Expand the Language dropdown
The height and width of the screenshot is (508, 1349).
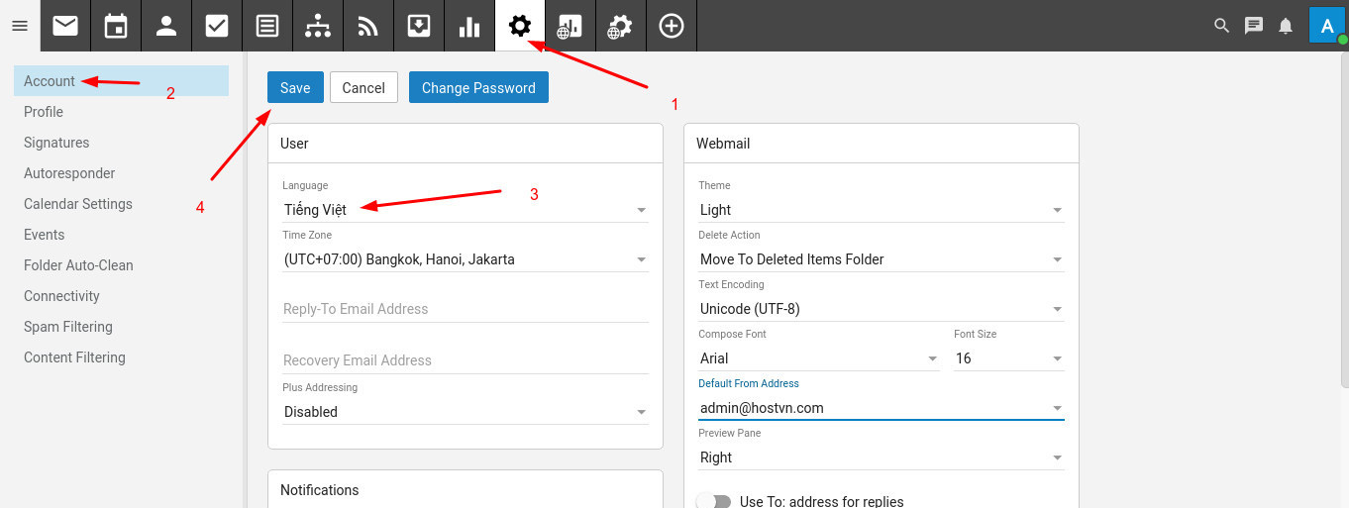point(465,210)
